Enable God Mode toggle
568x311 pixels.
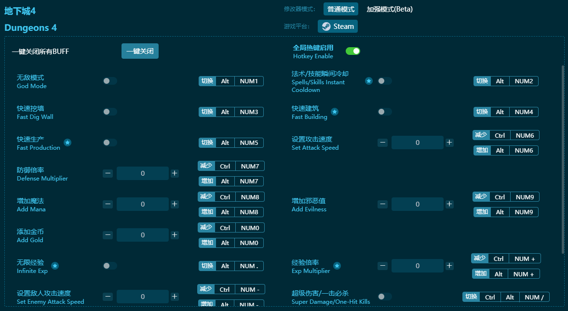point(109,81)
